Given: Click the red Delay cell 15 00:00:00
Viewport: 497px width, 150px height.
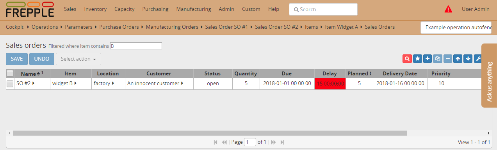Looking at the screenshot, I should (x=330, y=84).
